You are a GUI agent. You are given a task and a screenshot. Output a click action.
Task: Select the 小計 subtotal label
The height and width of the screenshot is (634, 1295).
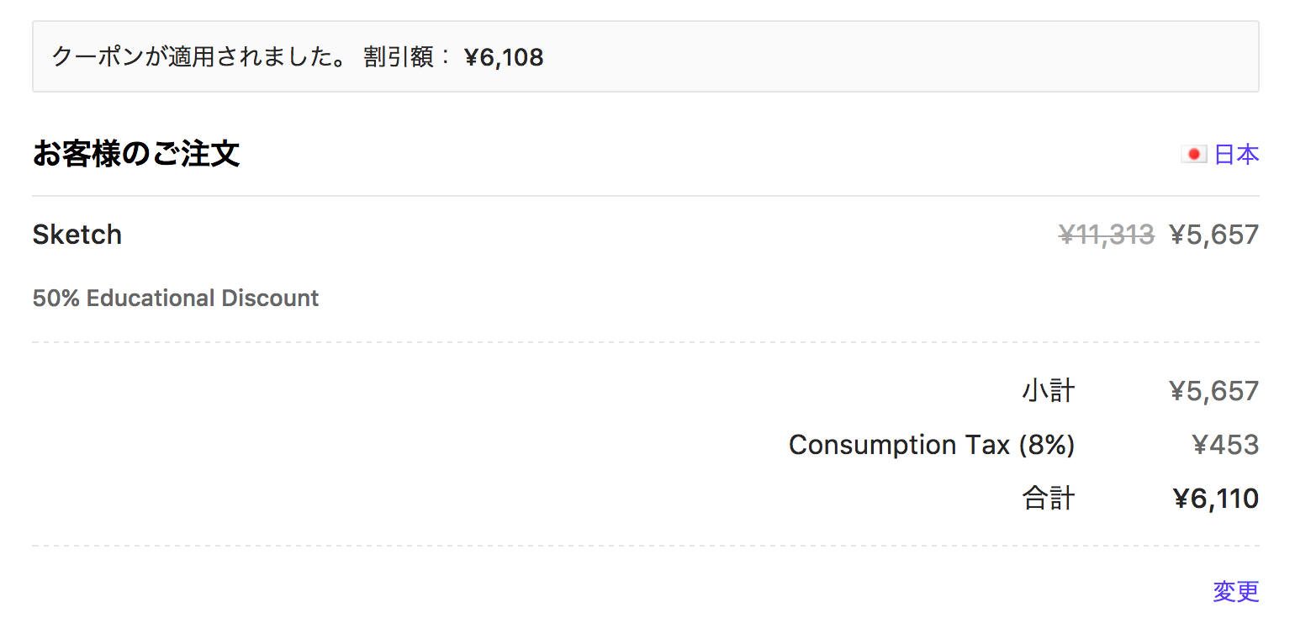click(1049, 391)
